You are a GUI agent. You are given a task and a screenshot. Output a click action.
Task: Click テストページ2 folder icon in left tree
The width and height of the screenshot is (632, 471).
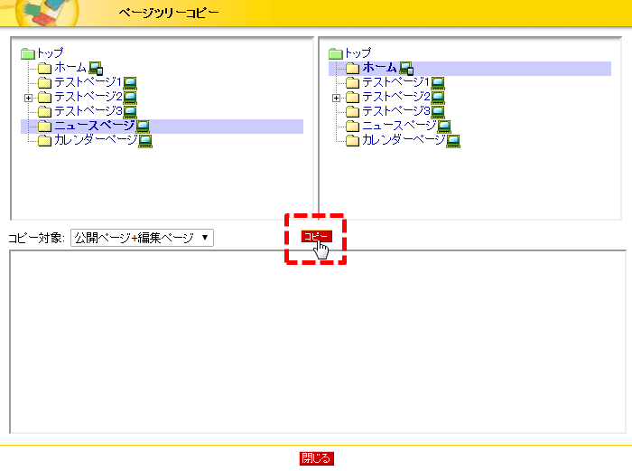pyautogui.click(x=44, y=97)
